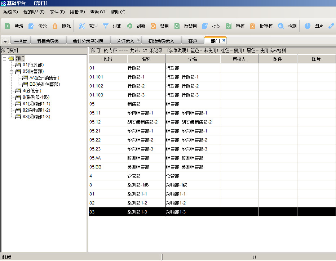Collapse the root 部门 tree node

[x=4, y=58]
